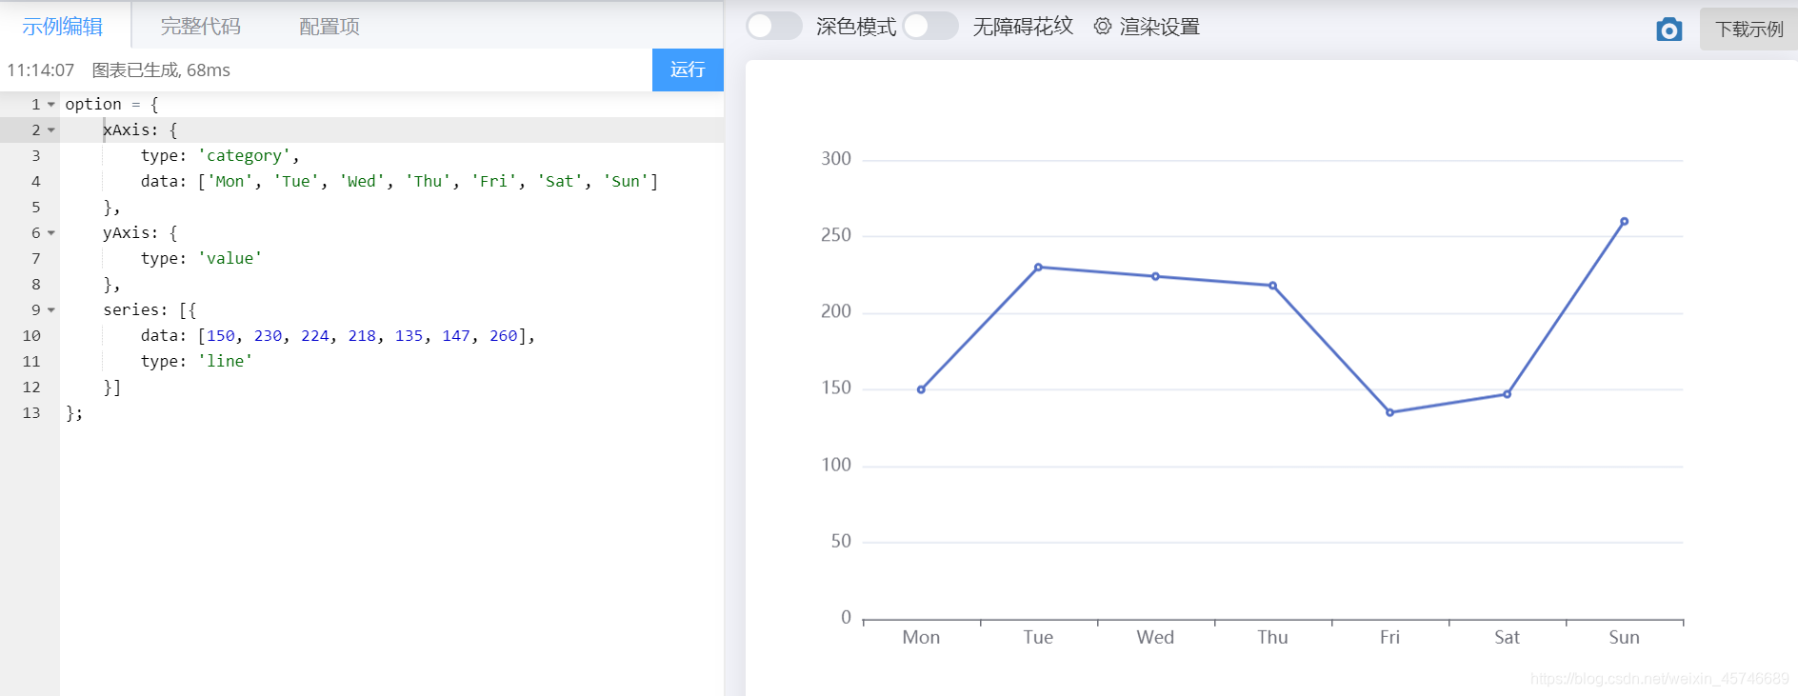
Task: Click the 图表已生成, 68ms status text
Action: point(161,70)
